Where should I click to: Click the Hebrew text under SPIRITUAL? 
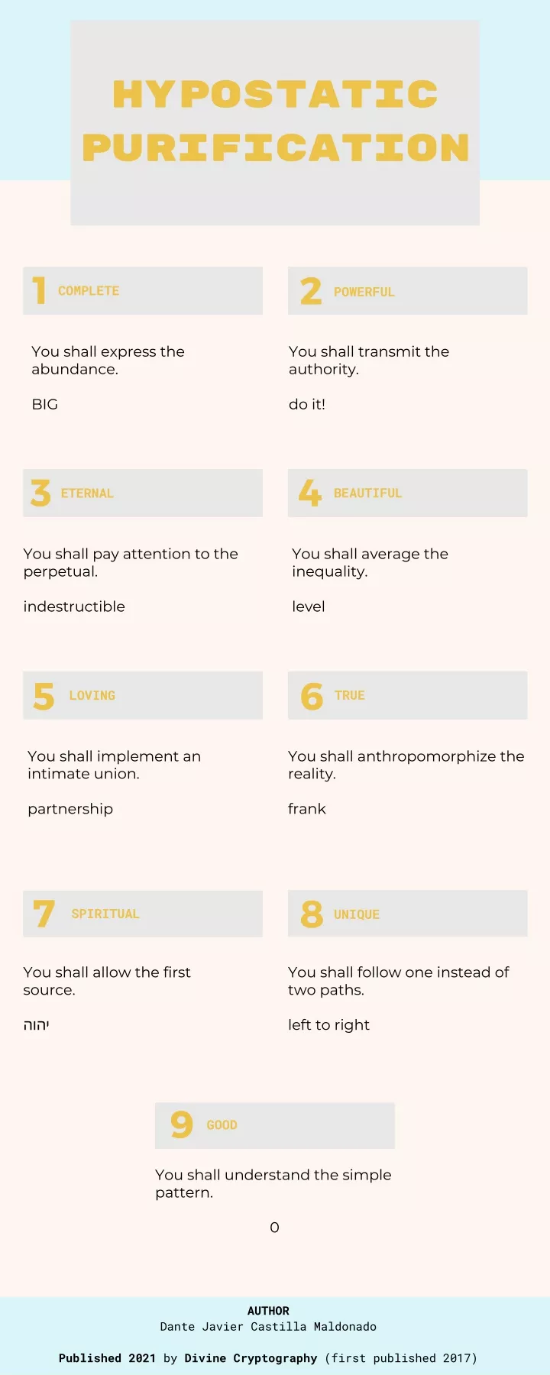click(36, 1025)
